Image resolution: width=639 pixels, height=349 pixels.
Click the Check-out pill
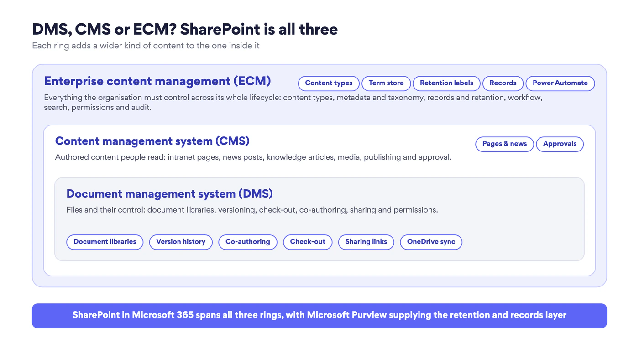pyautogui.click(x=308, y=242)
